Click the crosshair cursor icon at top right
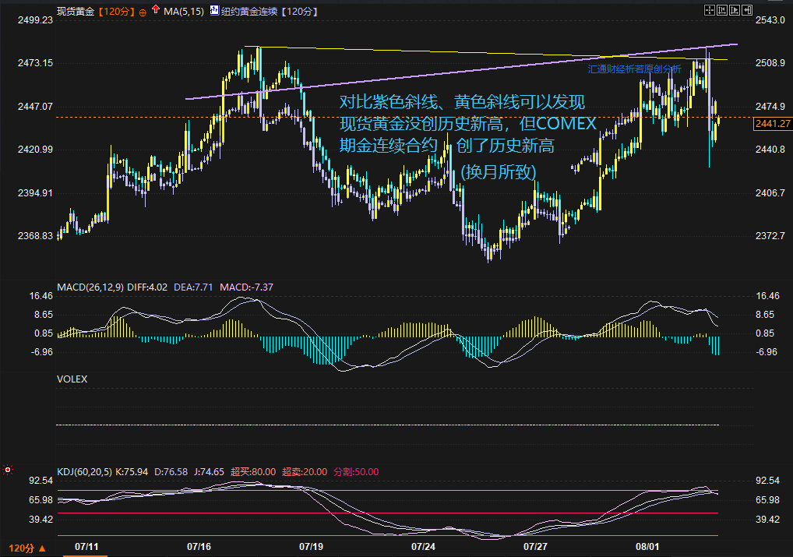Screen dimensions: 793x557 tap(709, 11)
